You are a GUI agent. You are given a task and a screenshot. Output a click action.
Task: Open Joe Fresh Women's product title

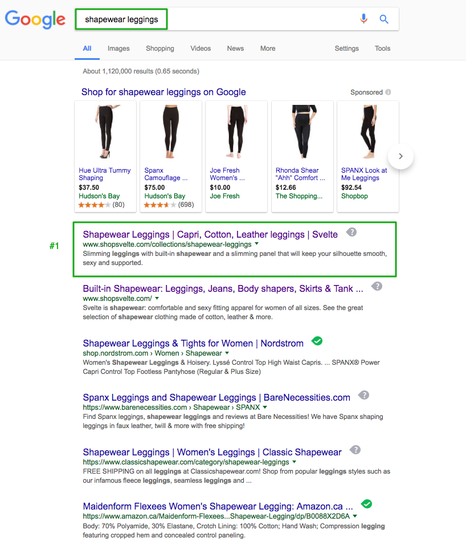[227, 174]
